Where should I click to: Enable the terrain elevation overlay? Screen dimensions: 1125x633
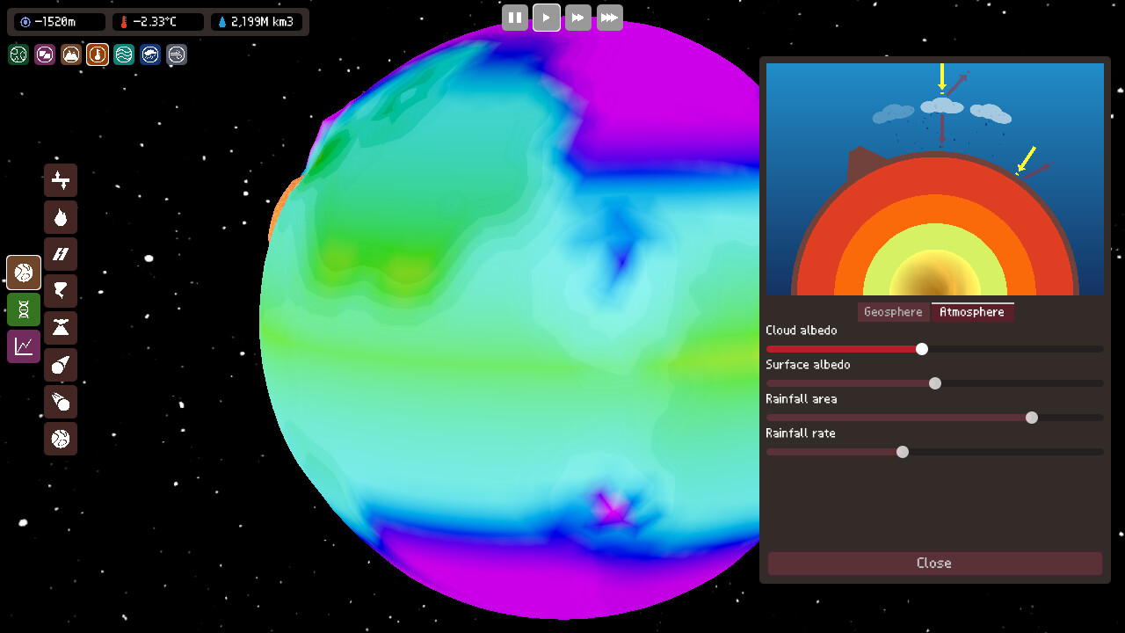click(70, 55)
